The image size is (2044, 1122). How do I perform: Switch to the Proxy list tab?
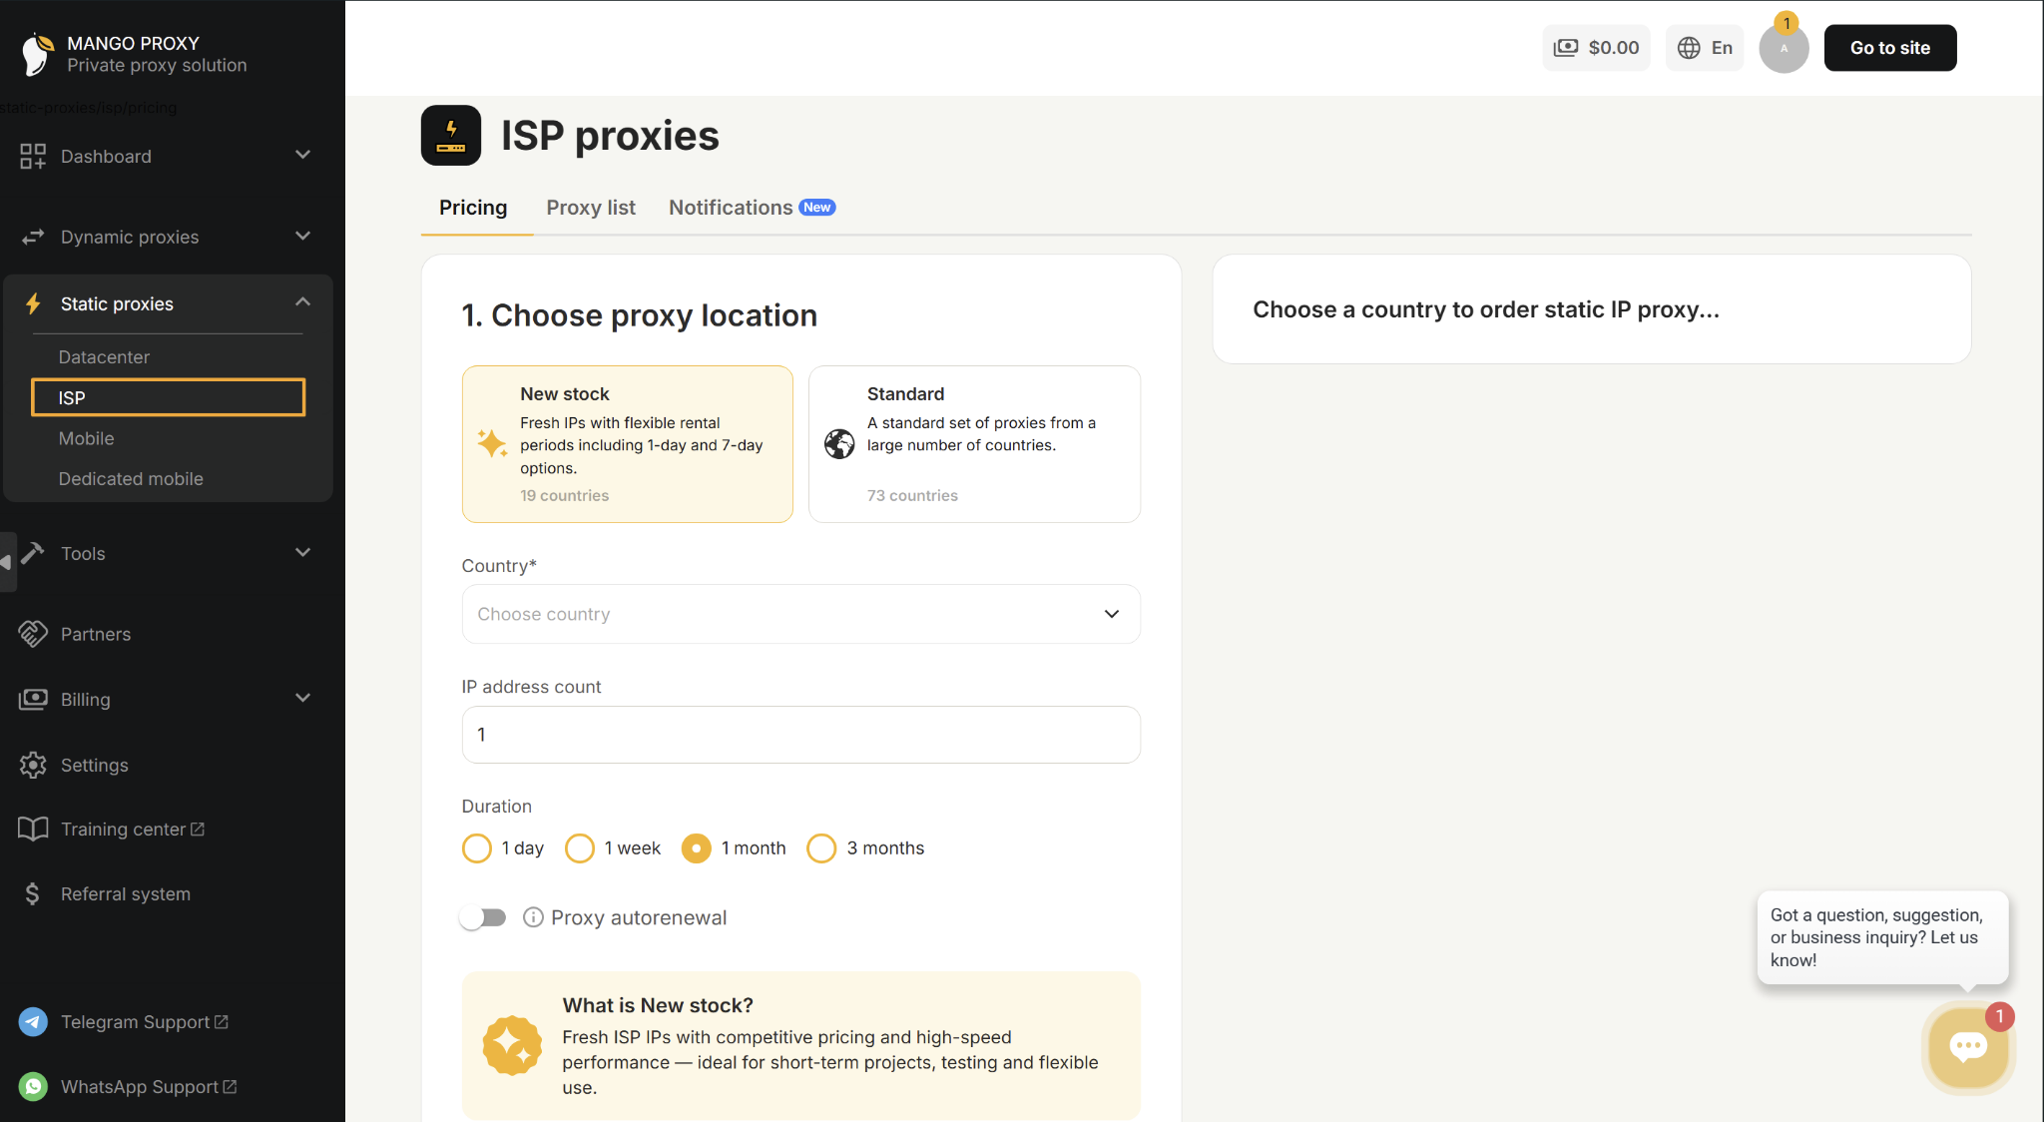[591, 208]
